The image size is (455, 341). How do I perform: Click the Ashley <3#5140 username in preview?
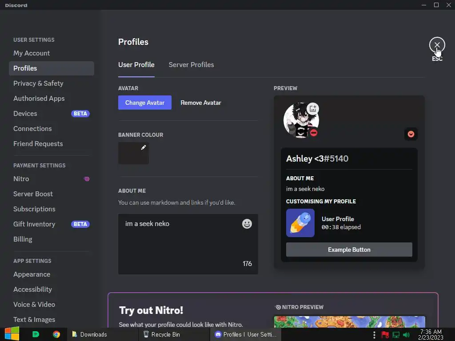(x=317, y=159)
